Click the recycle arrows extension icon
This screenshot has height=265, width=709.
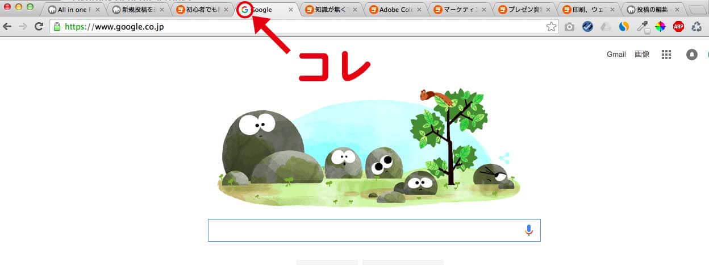(697, 26)
